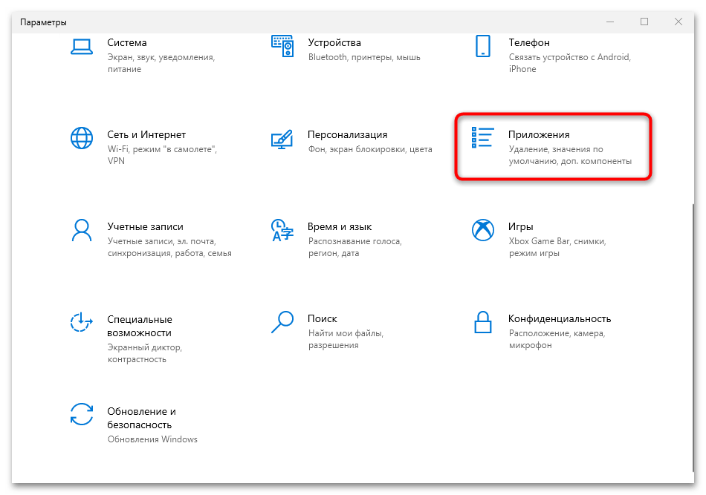Click the Time and Language icon
The width and height of the screenshot is (706, 495).
tap(282, 230)
